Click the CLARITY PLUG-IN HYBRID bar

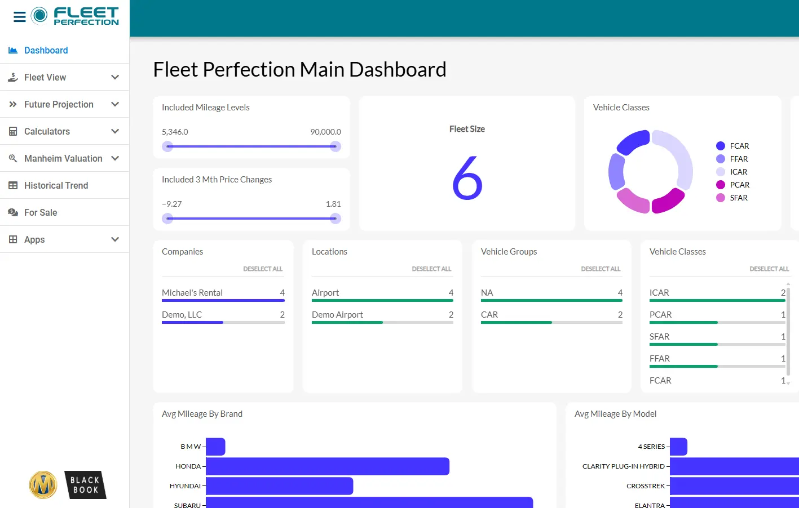[734, 466]
